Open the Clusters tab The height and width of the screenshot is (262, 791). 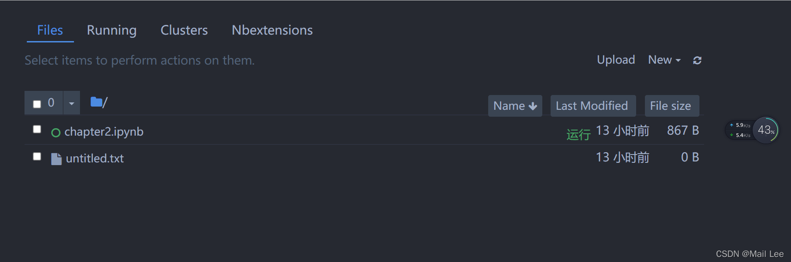184,30
